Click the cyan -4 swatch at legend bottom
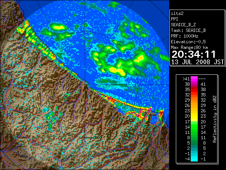The image size is (226, 170). tap(194, 159)
